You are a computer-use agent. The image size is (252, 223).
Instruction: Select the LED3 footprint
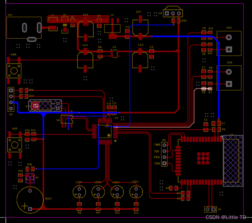click(117, 192)
